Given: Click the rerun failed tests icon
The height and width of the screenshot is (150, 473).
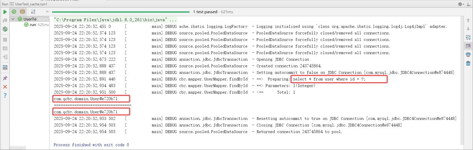Looking at the screenshot, I should [x=5, y=20].
